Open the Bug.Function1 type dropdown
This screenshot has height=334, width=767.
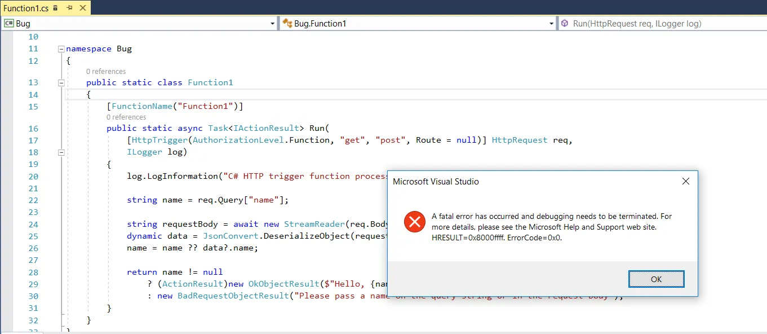(x=552, y=23)
